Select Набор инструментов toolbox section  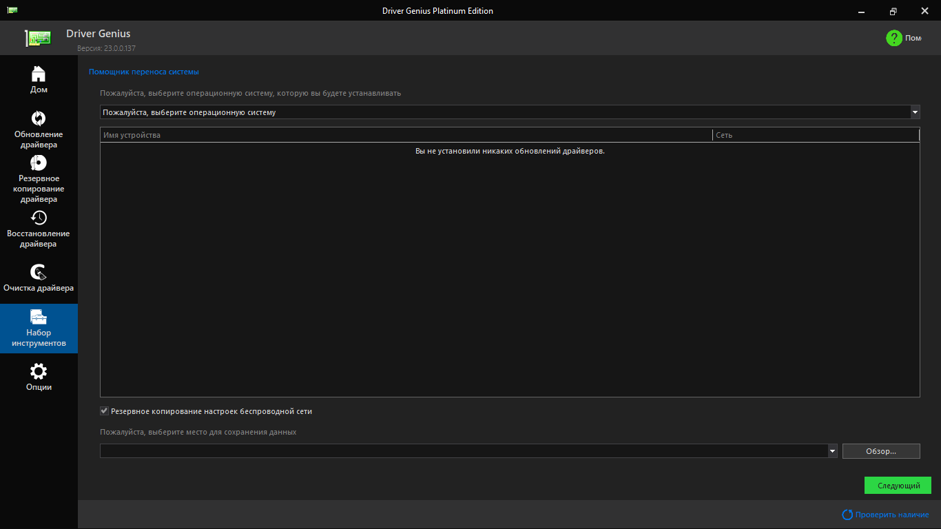click(x=39, y=329)
